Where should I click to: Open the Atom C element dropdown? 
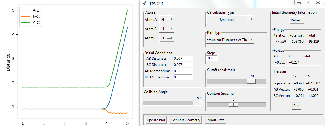pyautogui.click(x=166, y=38)
